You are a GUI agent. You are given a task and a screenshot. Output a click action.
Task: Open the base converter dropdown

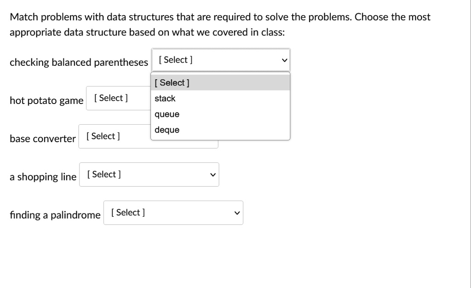(x=115, y=136)
